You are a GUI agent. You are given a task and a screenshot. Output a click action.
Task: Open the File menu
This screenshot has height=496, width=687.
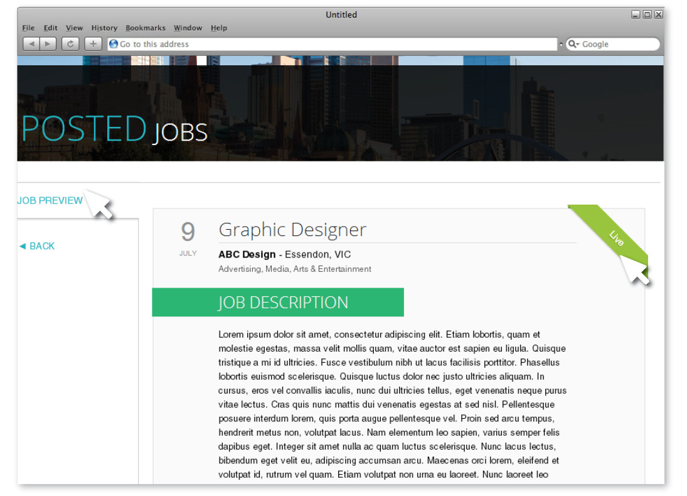point(28,28)
